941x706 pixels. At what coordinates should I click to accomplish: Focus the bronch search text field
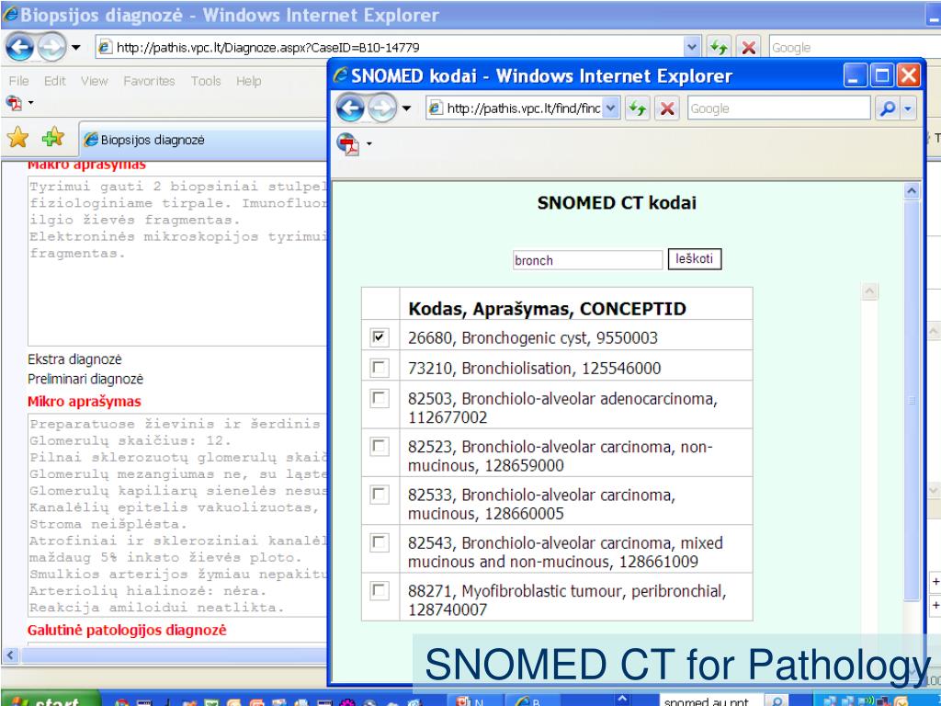tap(587, 260)
